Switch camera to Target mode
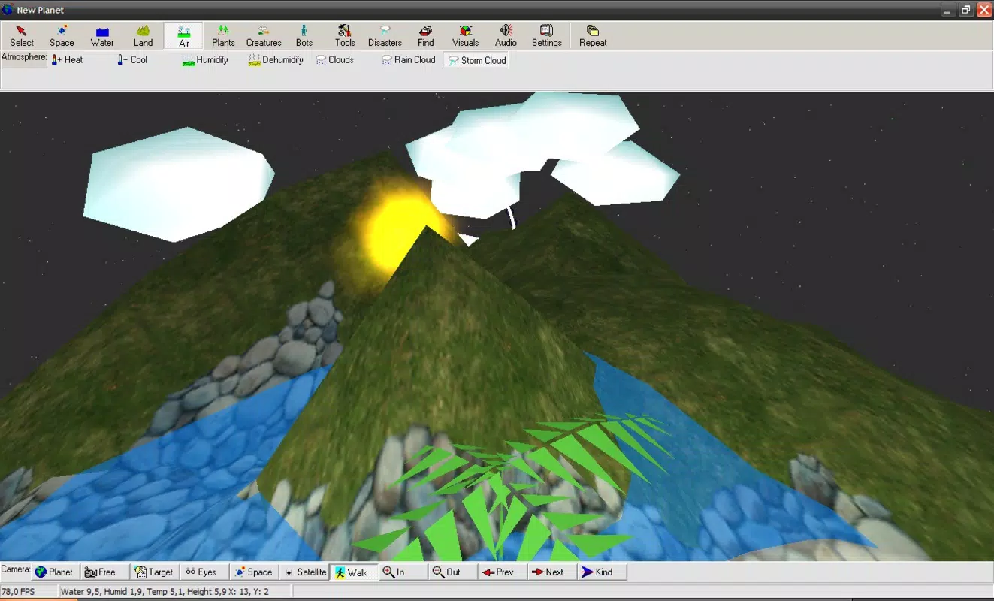This screenshot has height=601, width=994. point(154,572)
